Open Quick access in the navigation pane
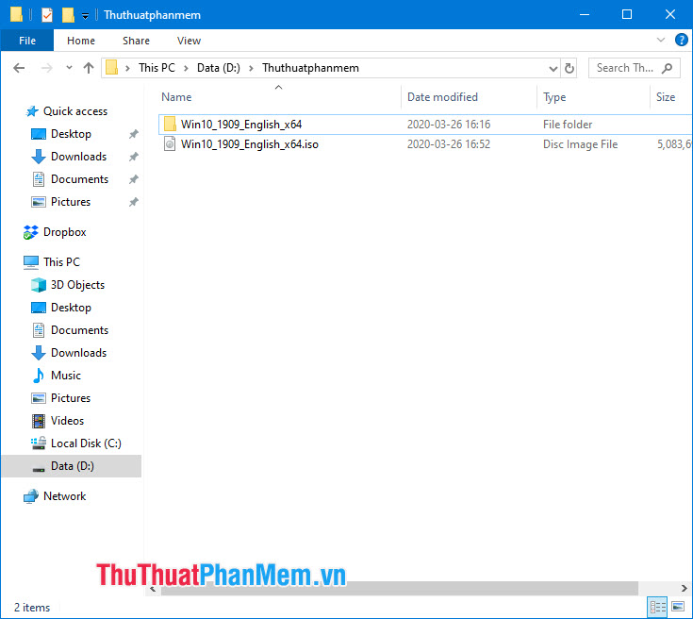Viewport: 693px width, 619px height. (x=75, y=111)
